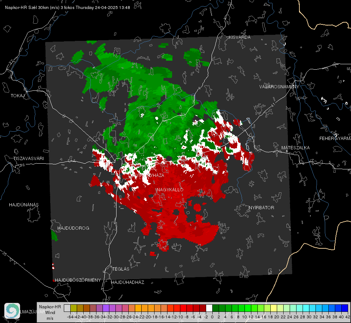
Task: Click the VÁSÁROSNAMÉNY city label
Action: (x=279, y=87)
